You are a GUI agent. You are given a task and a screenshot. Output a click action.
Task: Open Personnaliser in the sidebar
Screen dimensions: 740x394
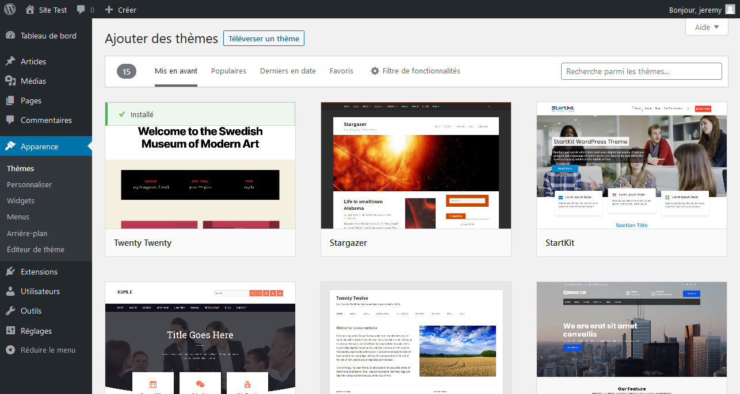(29, 185)
